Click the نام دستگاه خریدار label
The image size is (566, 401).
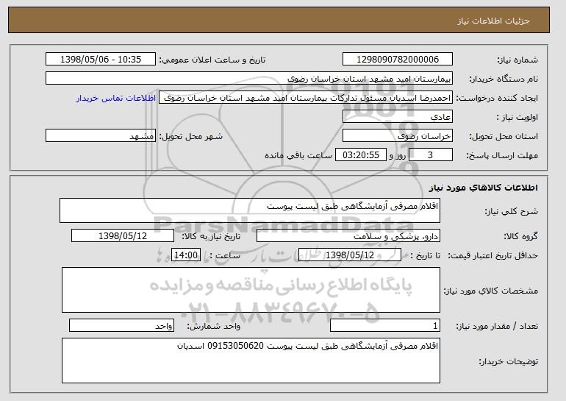pos(504,79)
